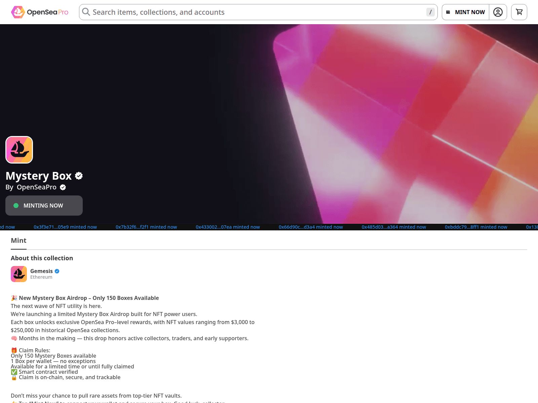Open 0x433002...07ea minted now link

pos(228,227)
